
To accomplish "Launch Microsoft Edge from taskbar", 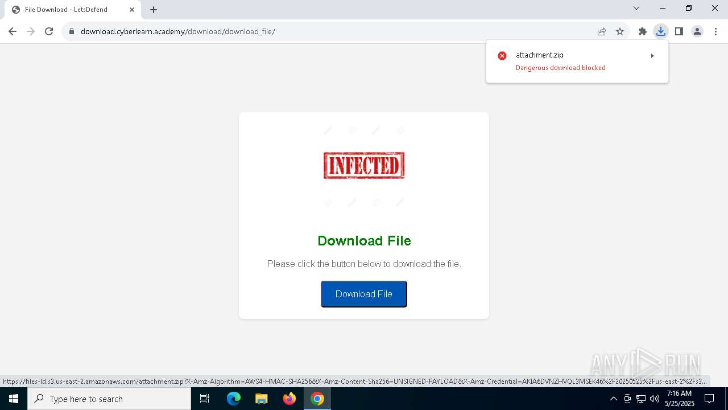I will [x=234, y=399].
